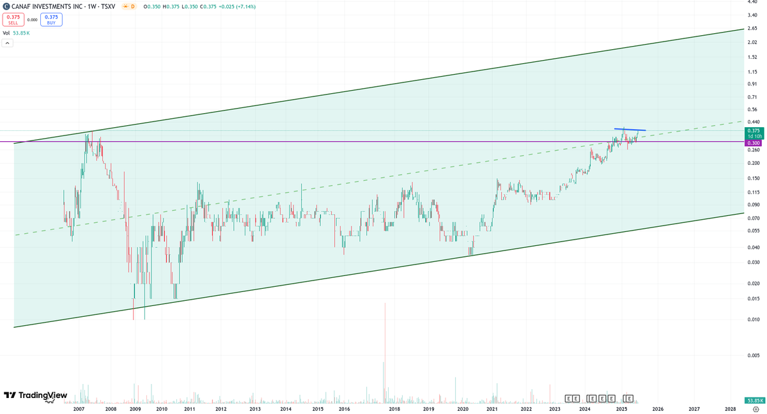
Task: Click the 2026 label on time axis
Action: (658, 409)
